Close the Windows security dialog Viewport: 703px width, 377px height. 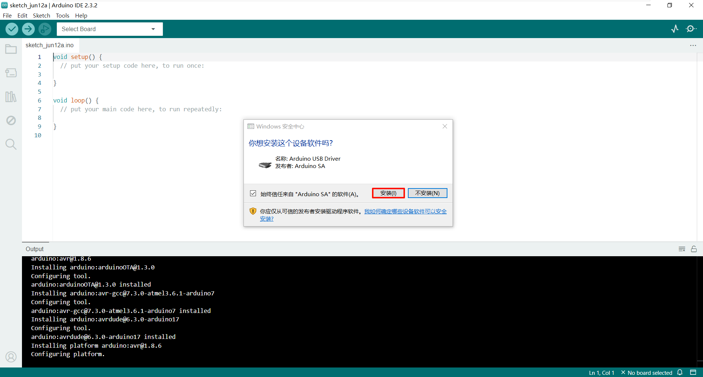pos(445,126)
